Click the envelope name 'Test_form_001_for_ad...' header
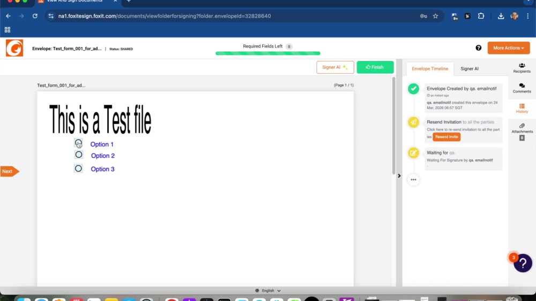Viewport: 536px width, 301px height. point(66,49)
